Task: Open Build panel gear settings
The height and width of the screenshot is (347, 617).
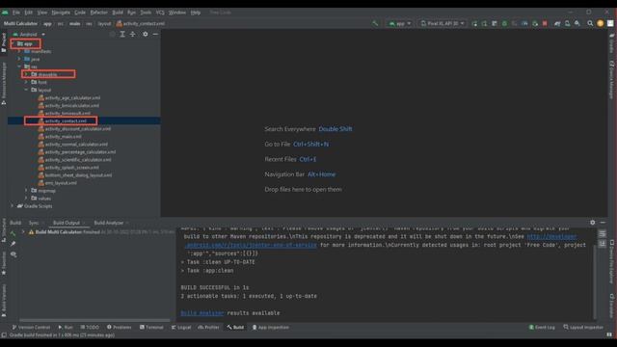Action: coord(593,223)
